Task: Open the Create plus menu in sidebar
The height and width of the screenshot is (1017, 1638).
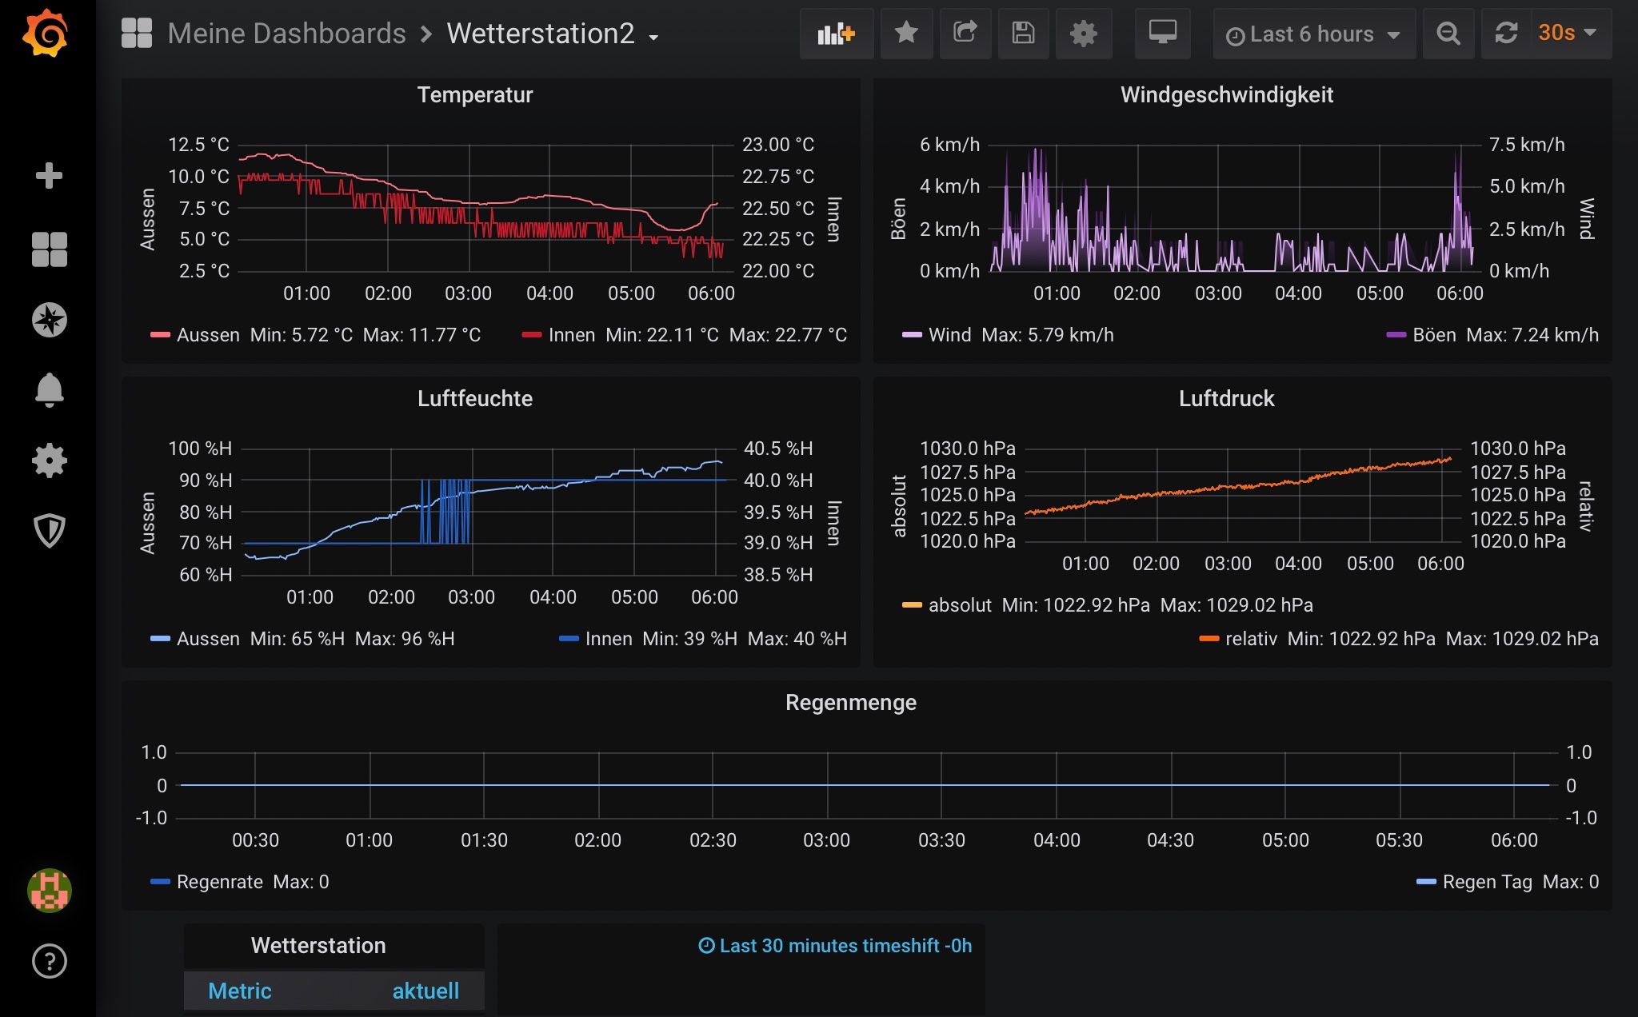Action: [x=49, y=176]
